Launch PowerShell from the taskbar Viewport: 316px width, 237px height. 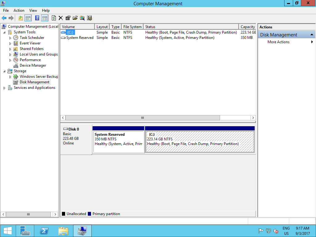[44, 231]
